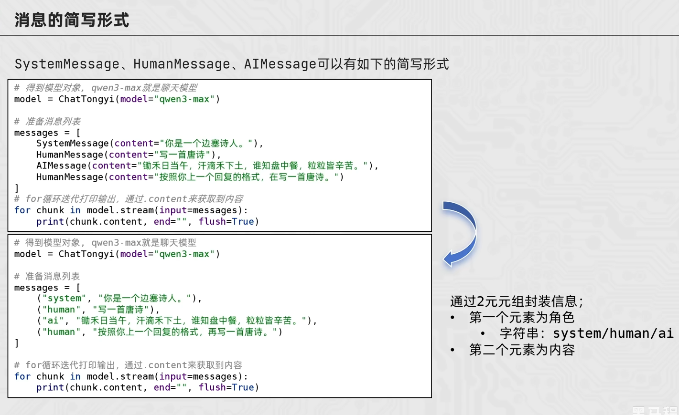Click the print(chunk.content...) line in bottom box
The image size is (679, 415).
[x=148, y=388]
